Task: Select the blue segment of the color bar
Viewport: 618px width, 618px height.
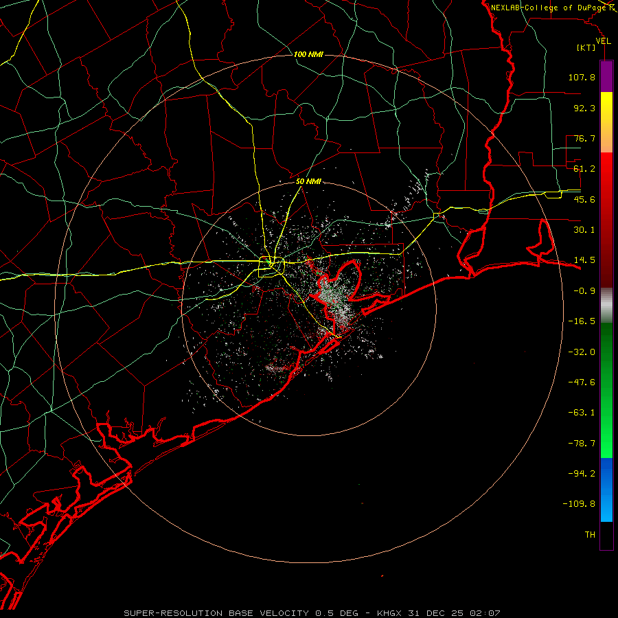Action: [606, 490]
